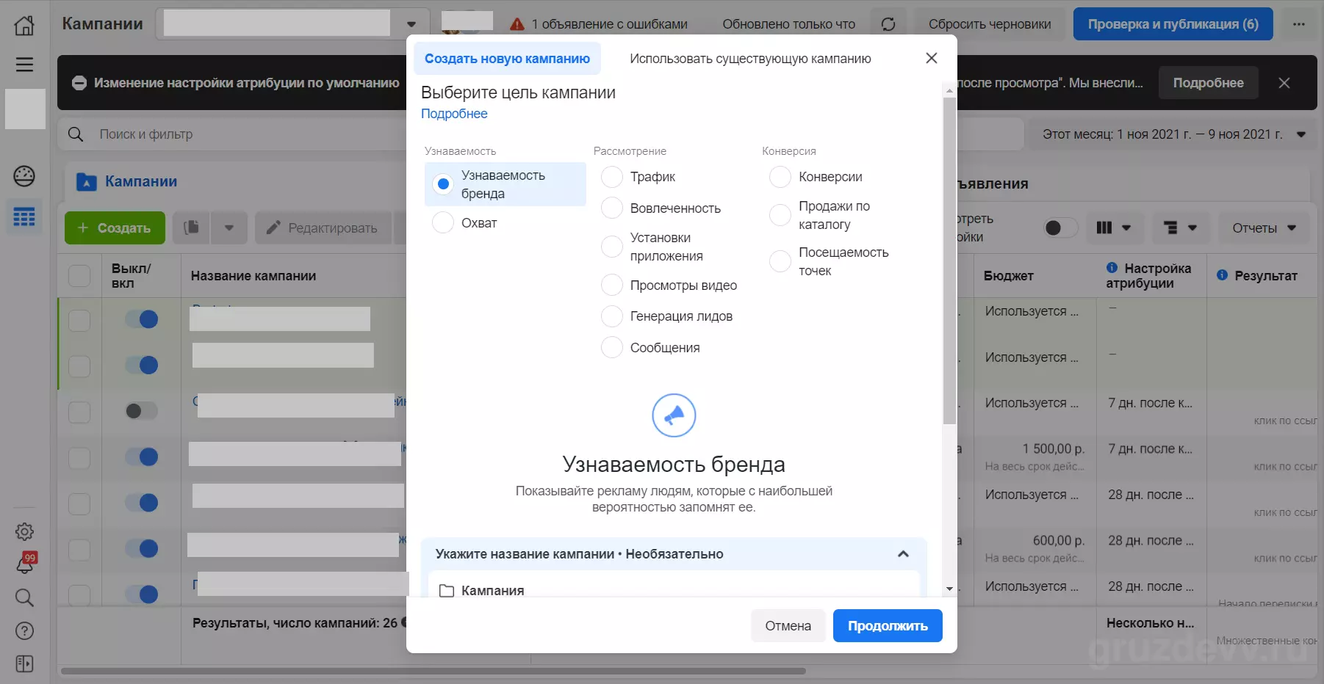Image resolution: width=1324 pixels, height=684 pixels.
Task: Click the dialog vertical scrollbar
Action: pyautogui.click(x=949, y=261)
